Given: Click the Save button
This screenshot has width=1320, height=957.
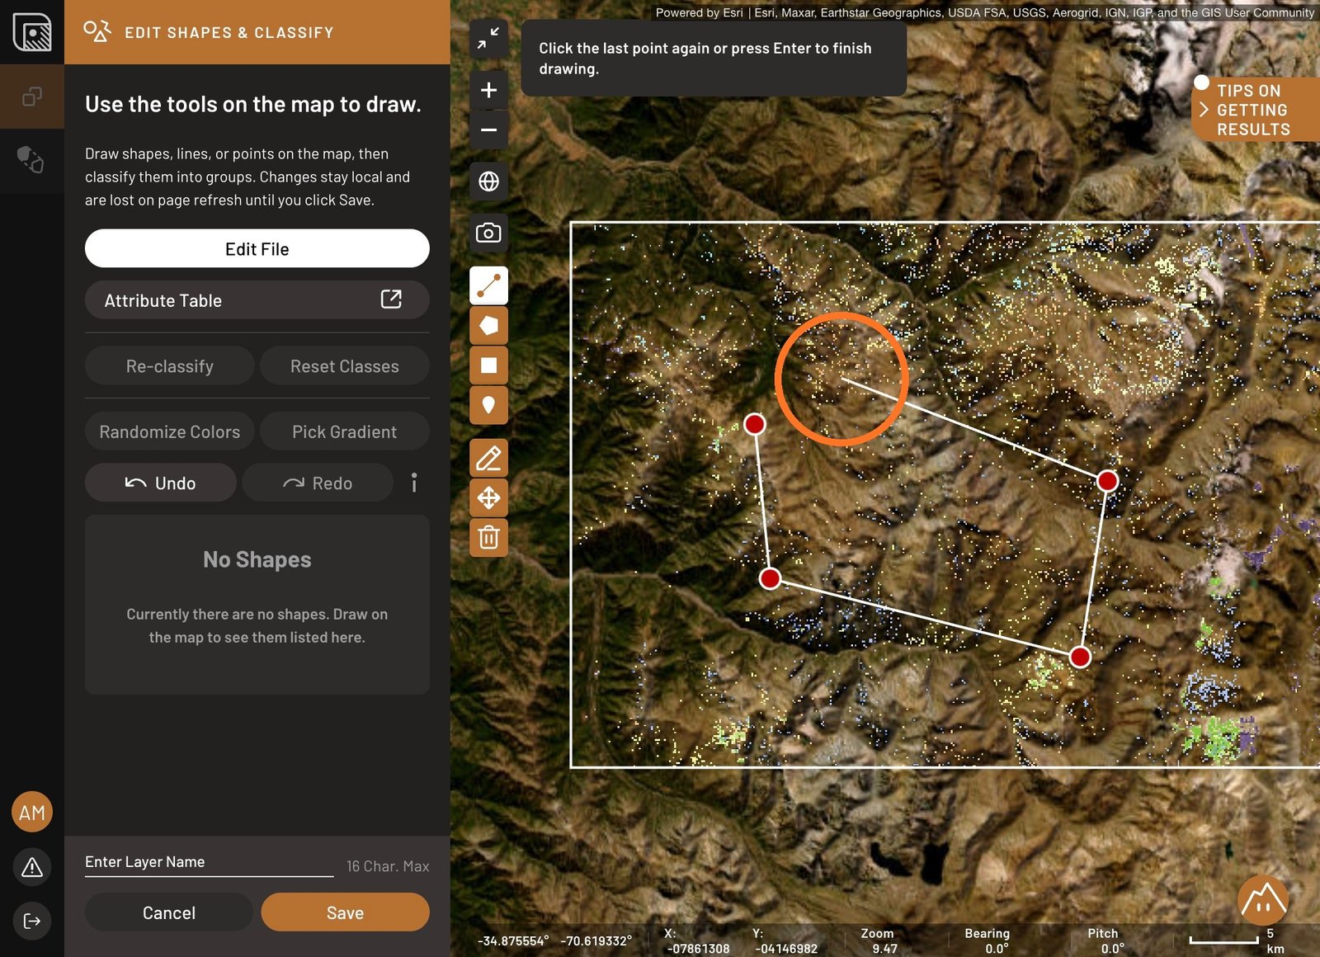Looking at the screenshot, I should [345, 912].
